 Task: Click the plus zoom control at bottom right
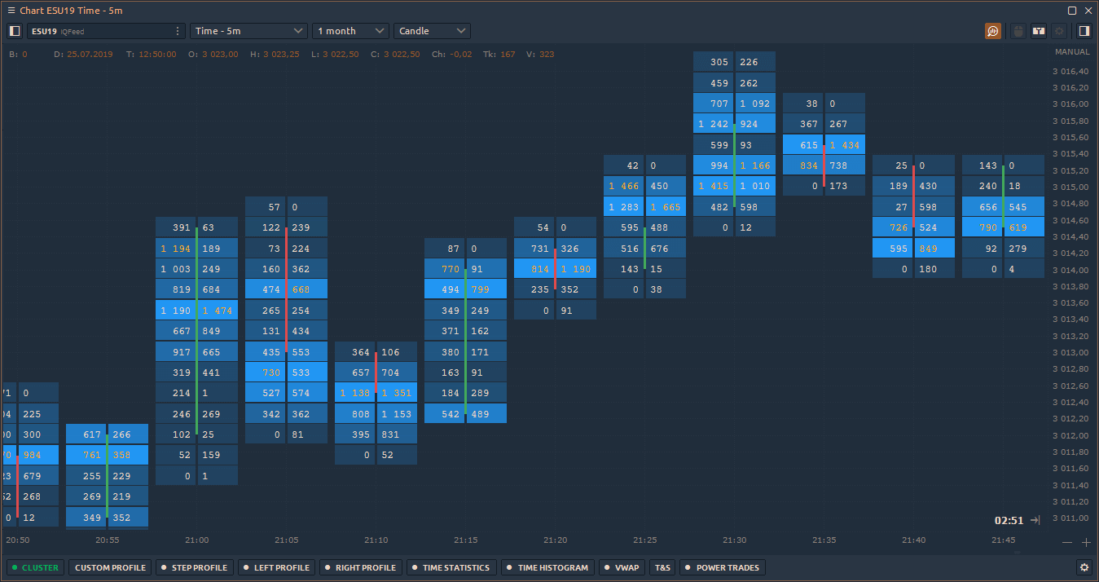[x=1086, y=541]
